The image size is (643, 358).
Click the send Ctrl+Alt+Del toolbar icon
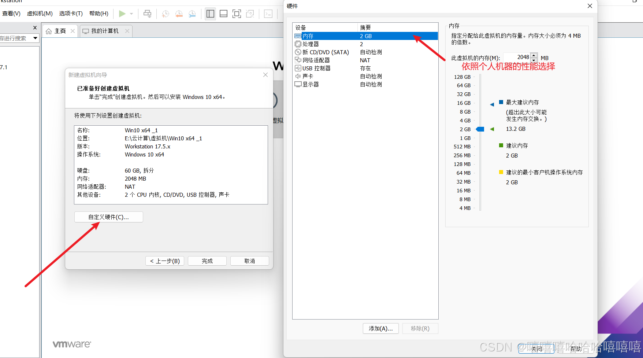point(147,14)
